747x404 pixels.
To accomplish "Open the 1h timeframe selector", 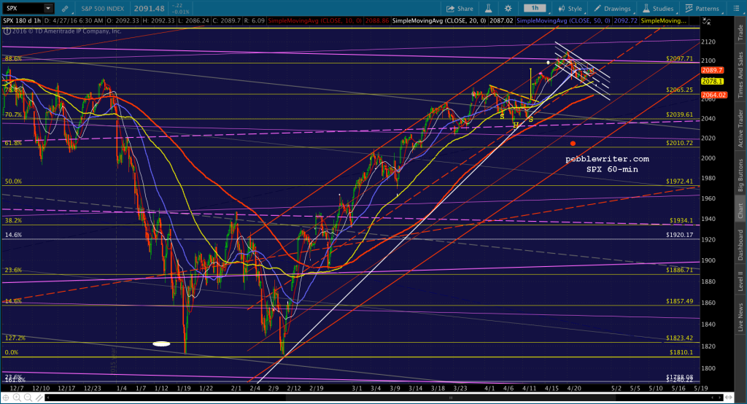I will [535, 8].
